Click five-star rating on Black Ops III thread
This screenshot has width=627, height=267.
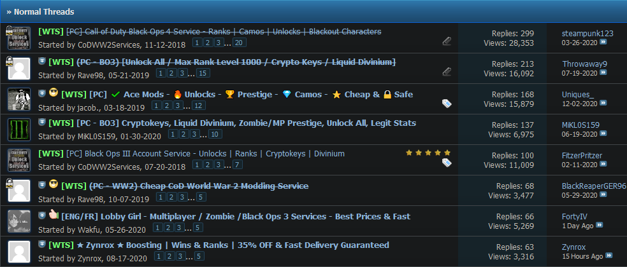coord(428,153)
